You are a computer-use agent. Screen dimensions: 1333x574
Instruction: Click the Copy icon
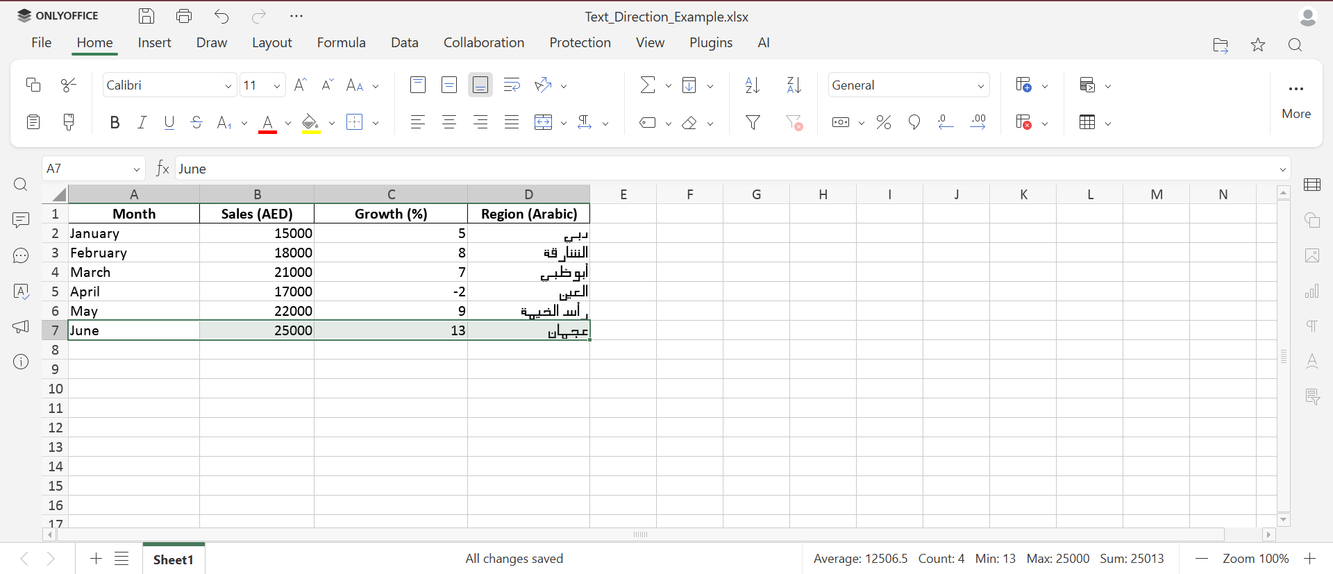point(33,85)
